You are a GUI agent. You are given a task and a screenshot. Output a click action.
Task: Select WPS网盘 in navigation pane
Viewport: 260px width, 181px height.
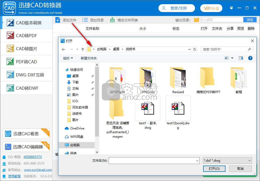pyautogui.click(x=74, y=137)
